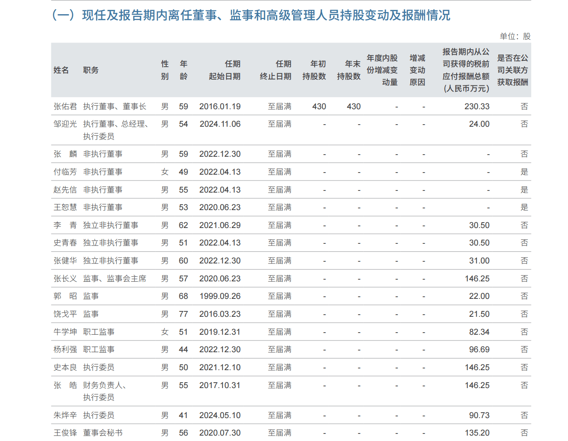Click the title 执行董事、董事长

(115, 106)
